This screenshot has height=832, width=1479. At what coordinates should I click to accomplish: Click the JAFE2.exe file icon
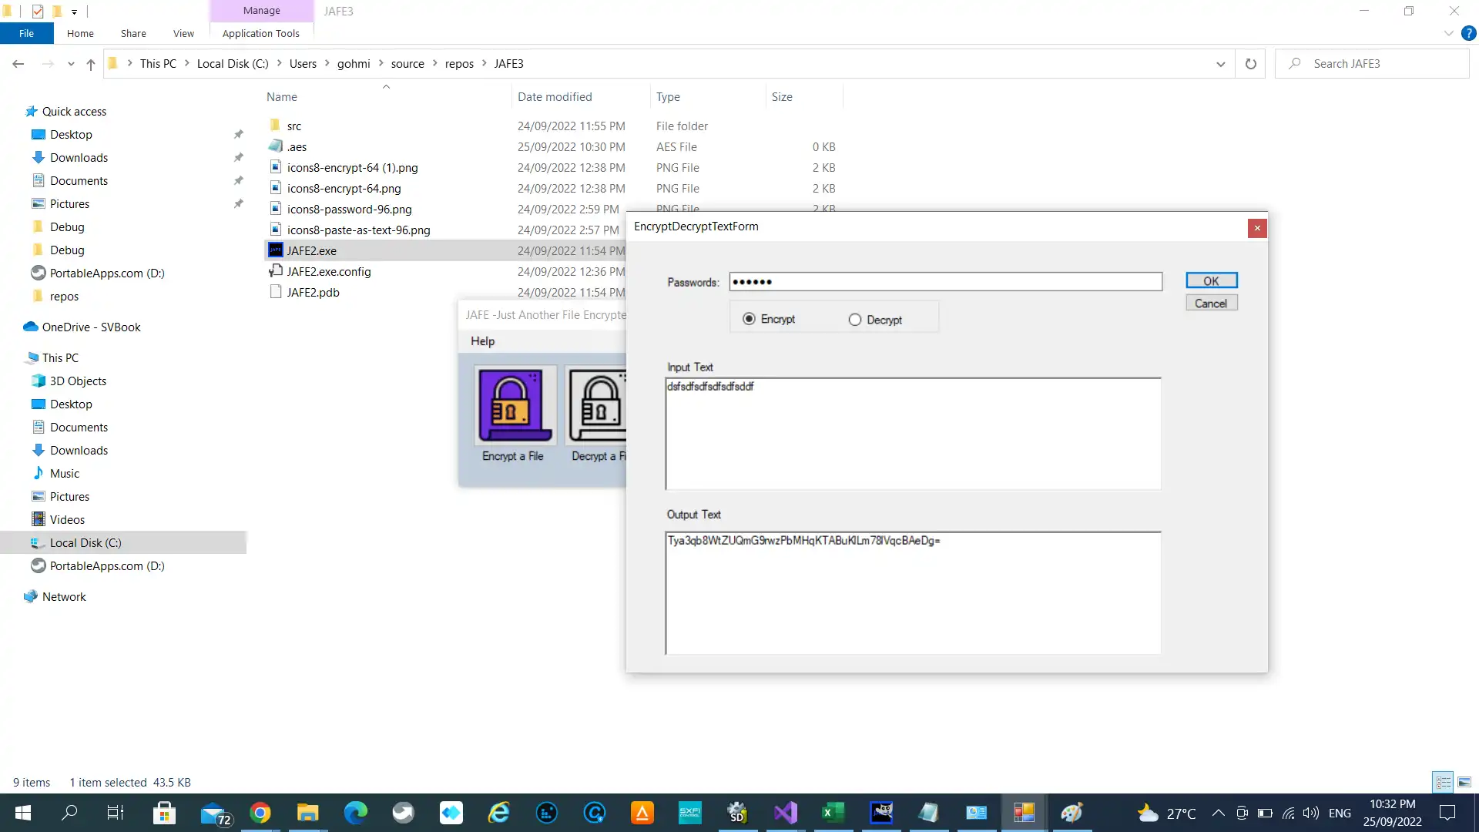tap(275, 250)
